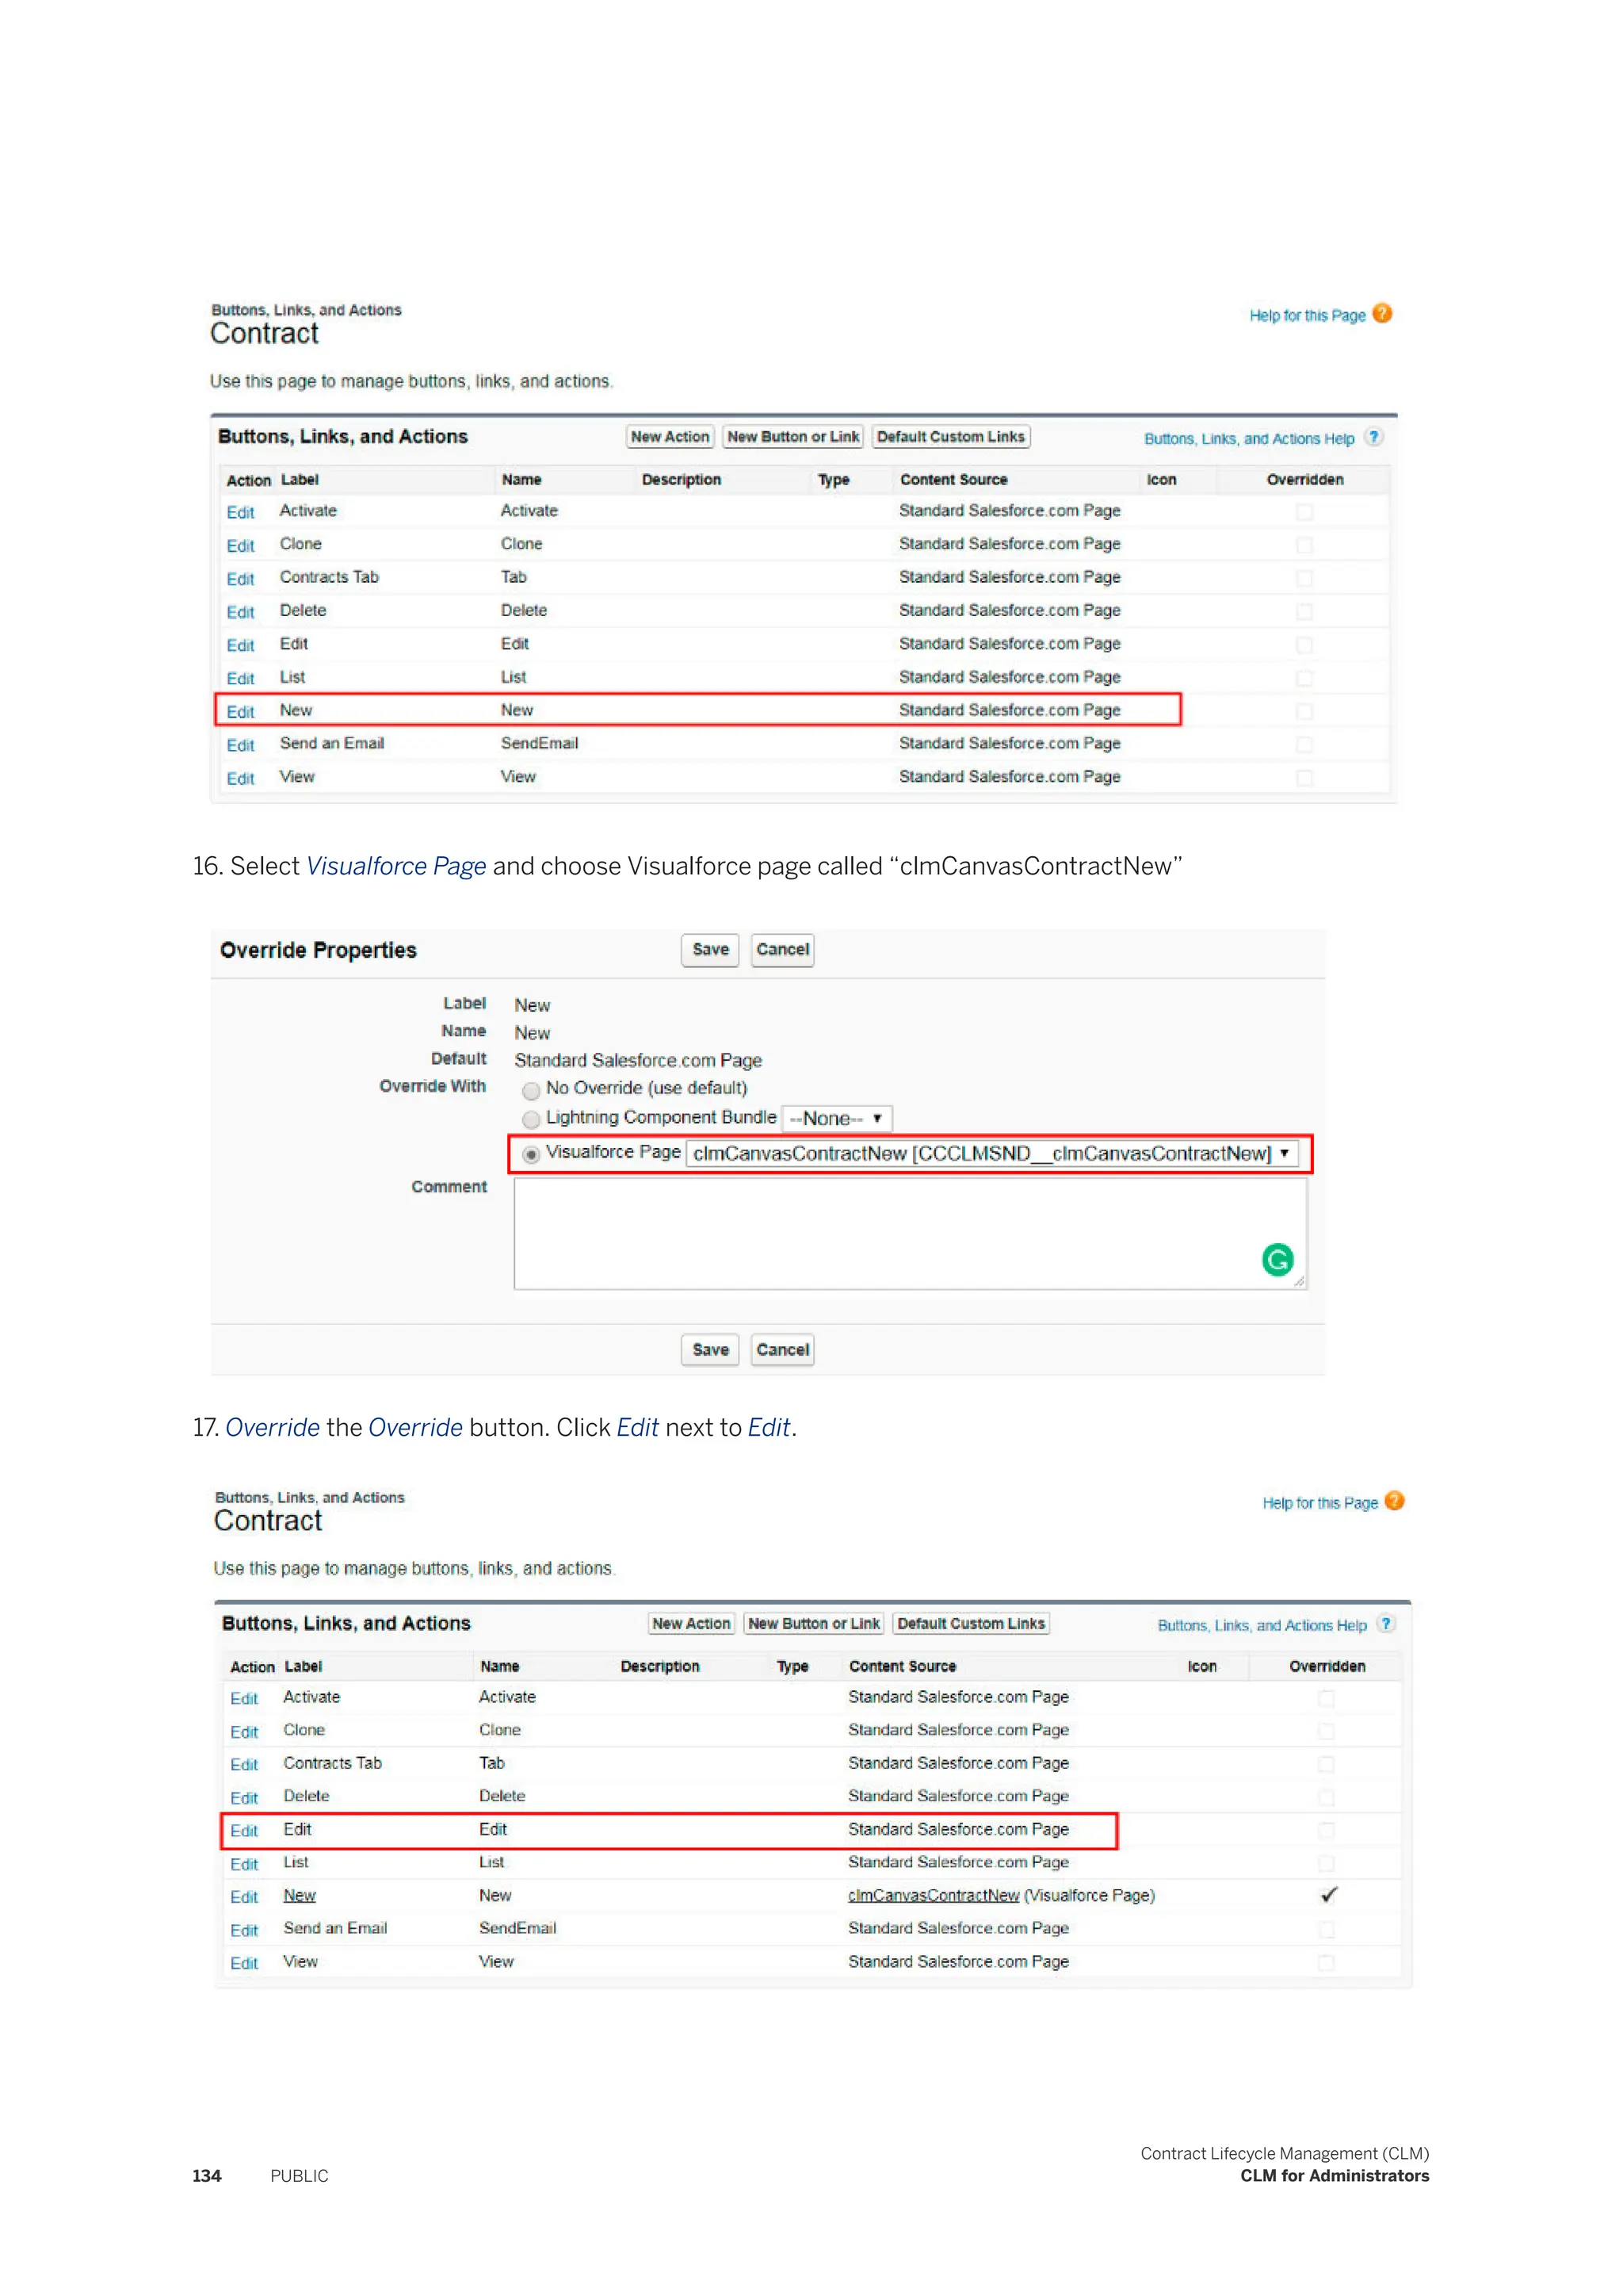
Task: Select the No Override (use default) radio button
Action: coord(532,1090)
